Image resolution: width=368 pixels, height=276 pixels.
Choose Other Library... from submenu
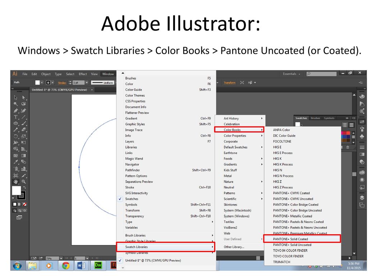(240, 247)
